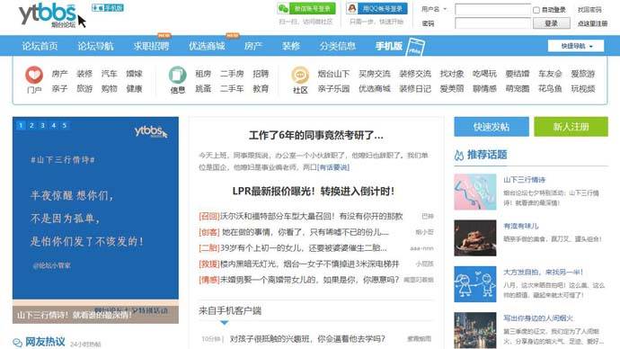The height and width of the screenshot is (349, 620).
Task: Focus the password input field
Action: [x=492, y=23]
